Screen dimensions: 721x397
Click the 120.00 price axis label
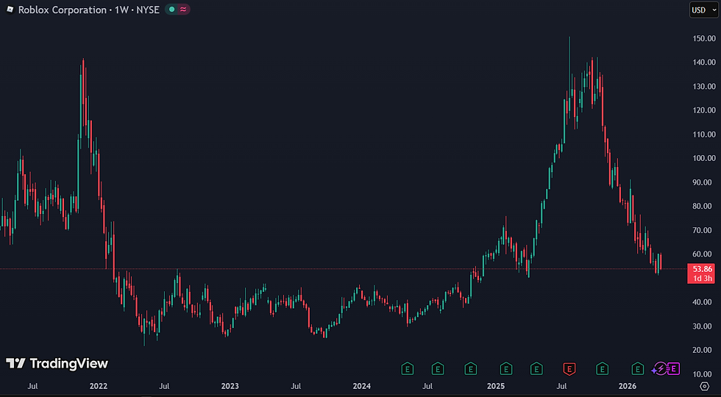click(x=704, y=110)
